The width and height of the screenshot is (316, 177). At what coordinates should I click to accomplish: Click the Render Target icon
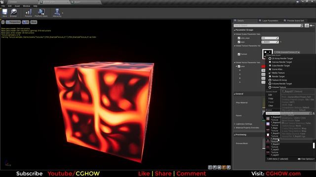pyautogui.click(x=270, y=77)
